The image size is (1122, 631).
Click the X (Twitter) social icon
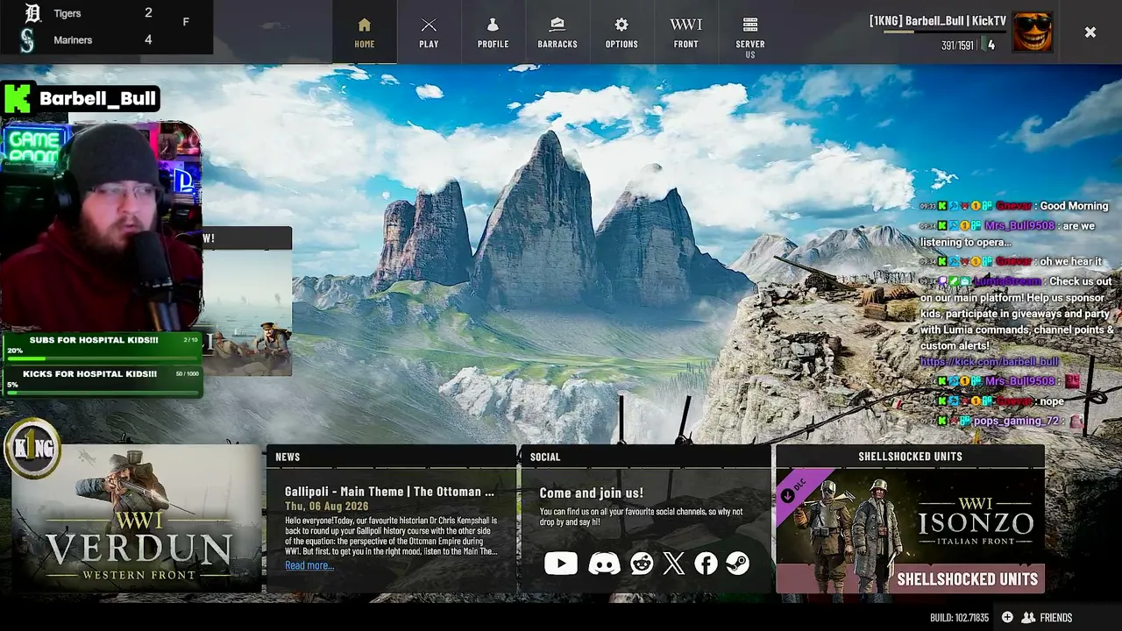click(674, 564)
